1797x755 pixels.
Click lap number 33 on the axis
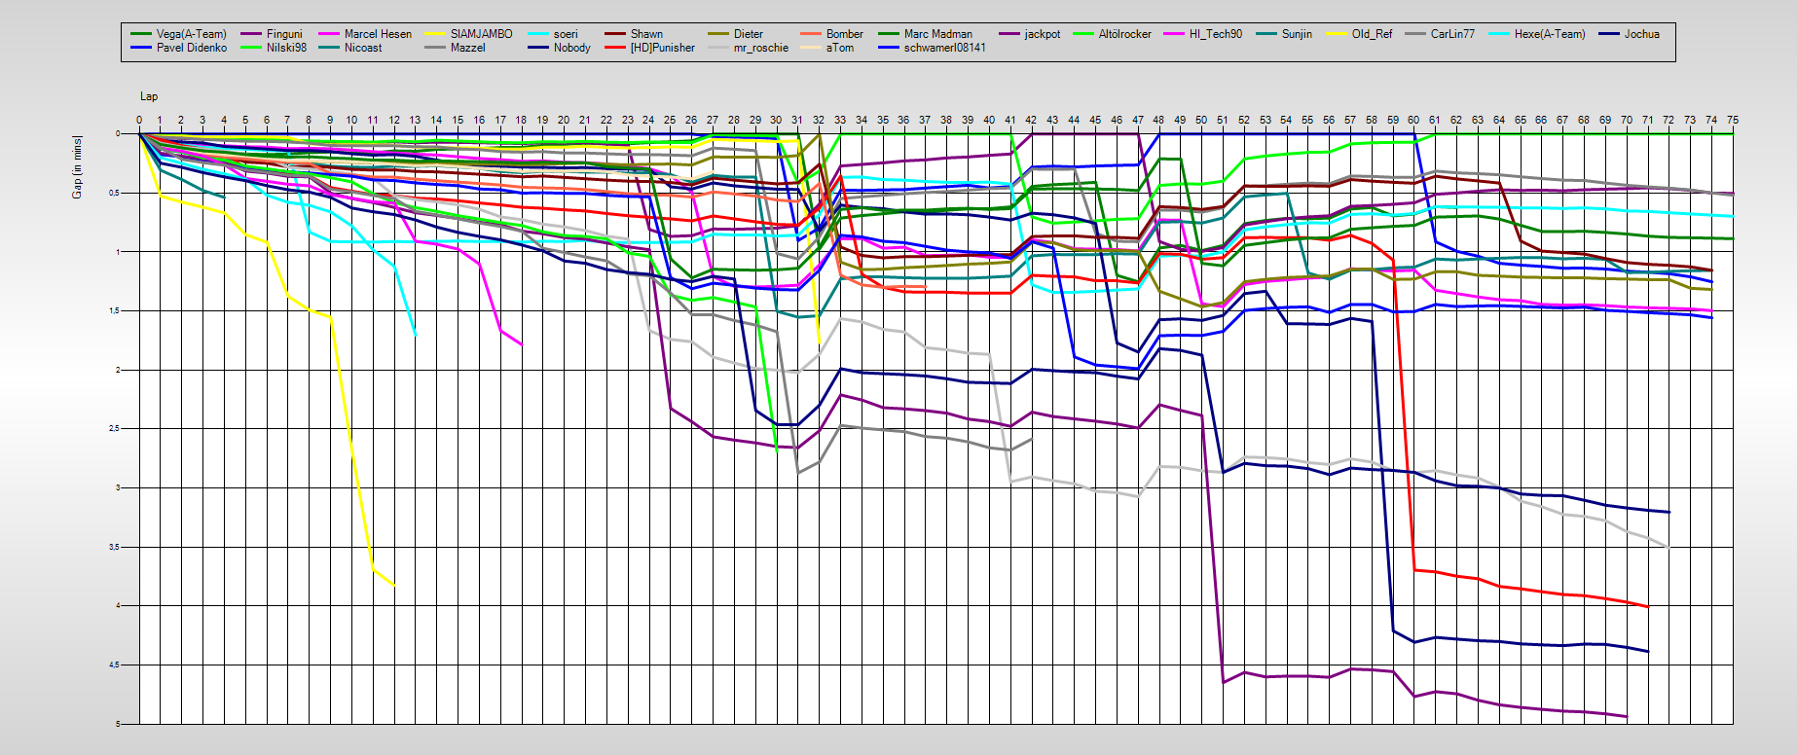(x=840, y=120)
